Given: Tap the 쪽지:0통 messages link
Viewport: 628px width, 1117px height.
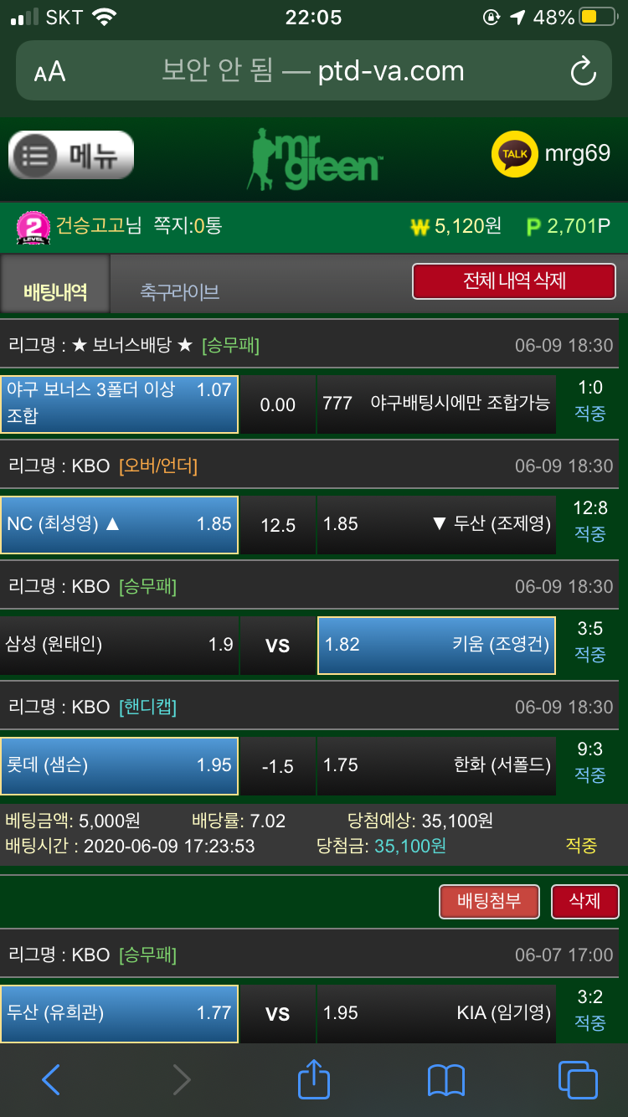Looking at the screenshot, I should coord(188,225).
